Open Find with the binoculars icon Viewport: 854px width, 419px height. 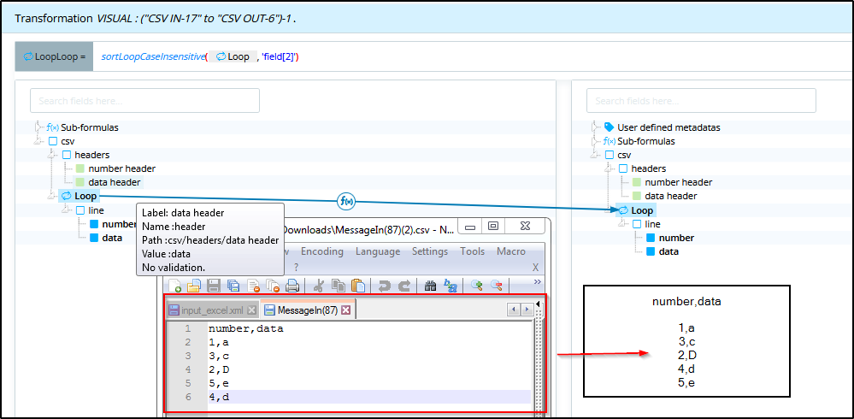430,286
